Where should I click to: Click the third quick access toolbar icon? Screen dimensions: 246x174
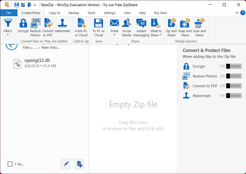coord(29,5)
